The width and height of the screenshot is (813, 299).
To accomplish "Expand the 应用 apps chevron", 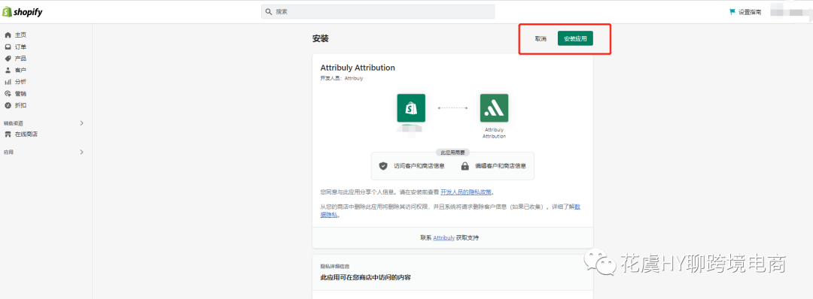I will pyautogui.click(x=81, y=152).
